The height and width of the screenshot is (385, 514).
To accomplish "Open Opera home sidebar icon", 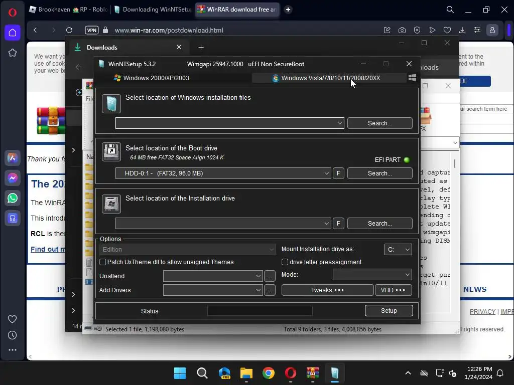I will coord(13,33).
